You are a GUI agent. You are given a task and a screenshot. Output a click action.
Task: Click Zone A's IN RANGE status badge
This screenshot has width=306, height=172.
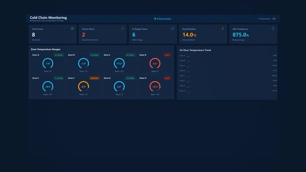59,55
